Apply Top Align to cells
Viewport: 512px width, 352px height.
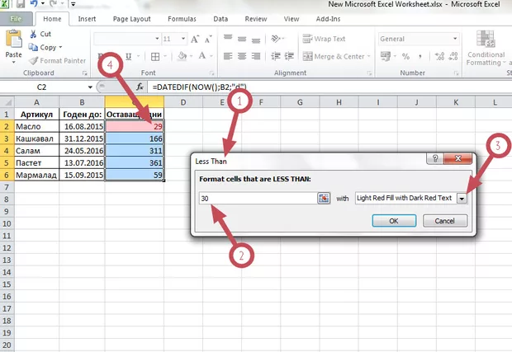pos(228,39)
